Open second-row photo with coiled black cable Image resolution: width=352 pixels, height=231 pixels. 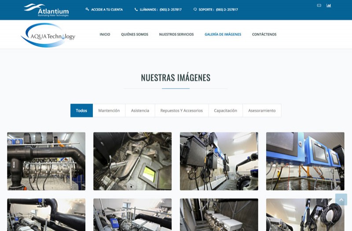click(305, 215)
